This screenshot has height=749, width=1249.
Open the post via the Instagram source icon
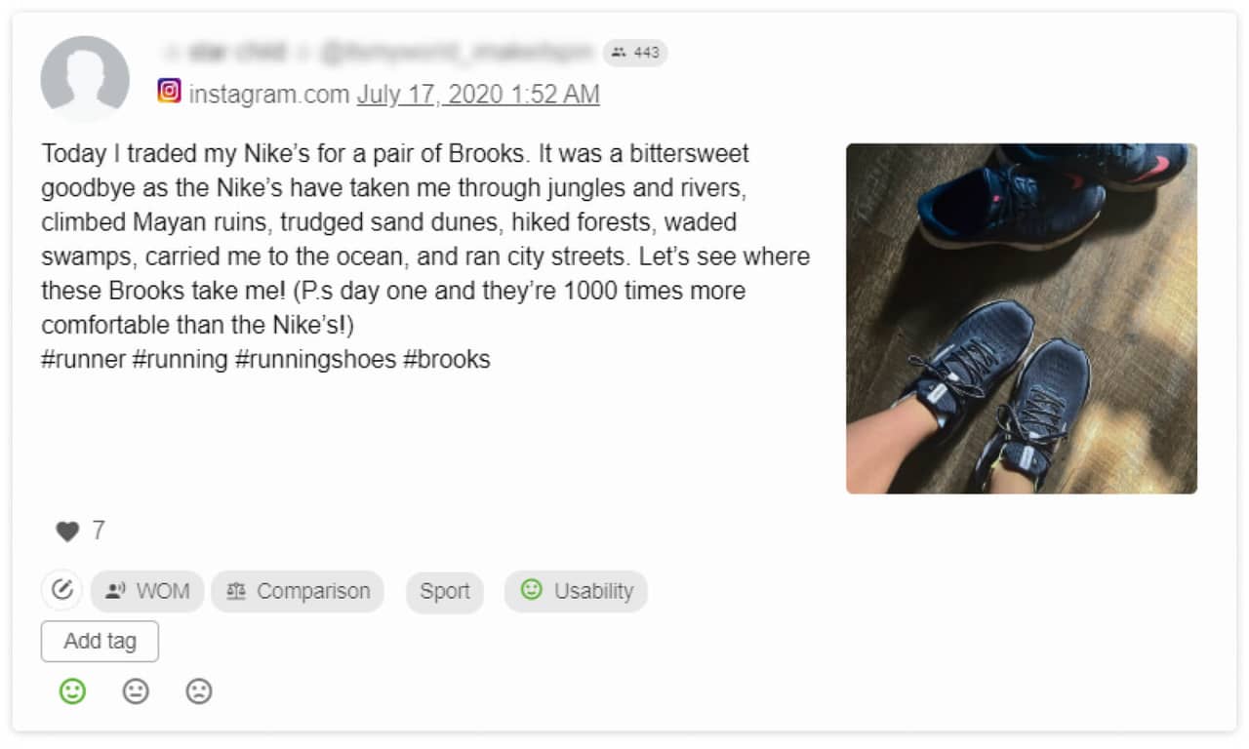pos(170,94)
